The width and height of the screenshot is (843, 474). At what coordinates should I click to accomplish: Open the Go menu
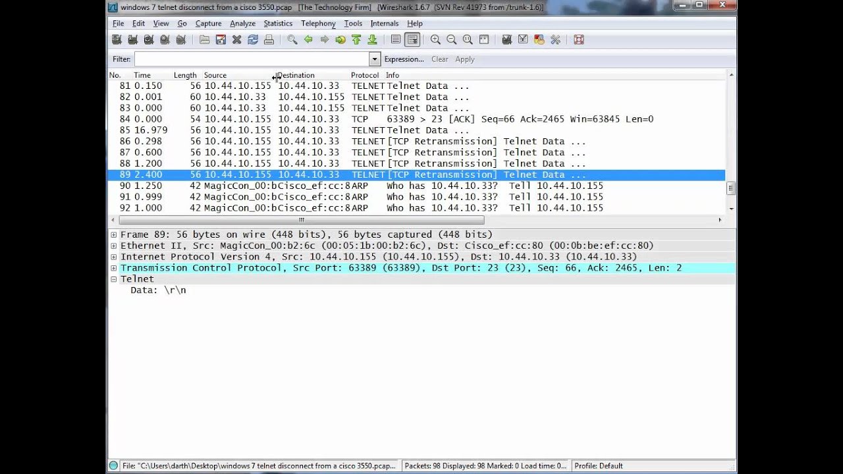(x=182, y=23)
